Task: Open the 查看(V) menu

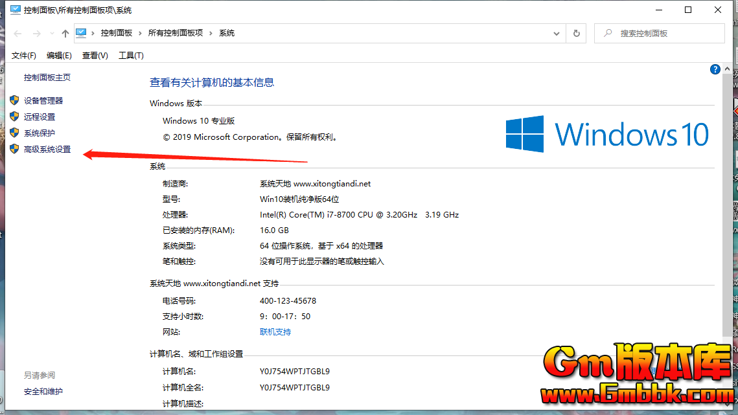Action: click(x=95, y=56)
